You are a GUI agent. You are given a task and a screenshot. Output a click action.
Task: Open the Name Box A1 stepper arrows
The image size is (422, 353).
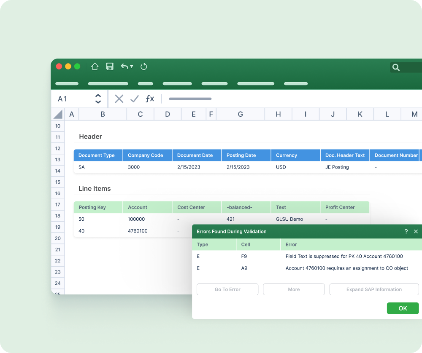tap(98, 99)
